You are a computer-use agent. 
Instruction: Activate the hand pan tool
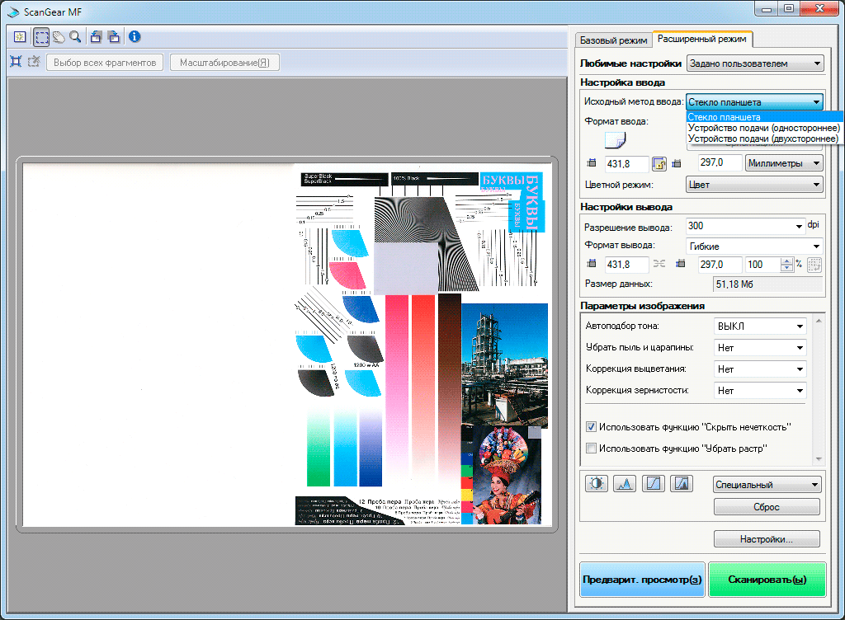pos(59,36)
